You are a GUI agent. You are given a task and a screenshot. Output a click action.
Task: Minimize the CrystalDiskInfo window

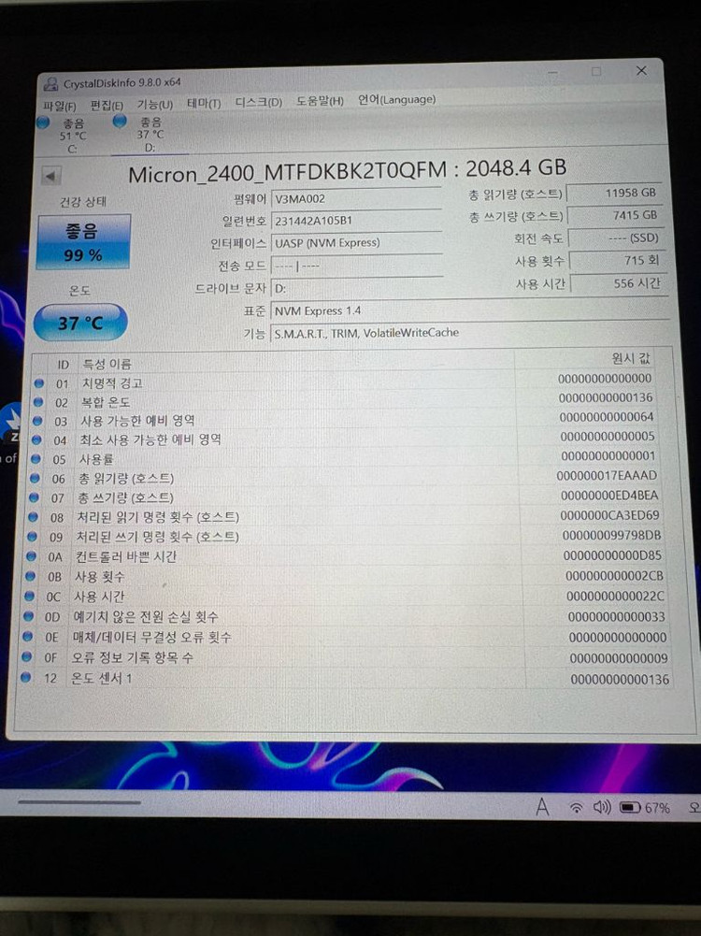[x=553, y=73]
